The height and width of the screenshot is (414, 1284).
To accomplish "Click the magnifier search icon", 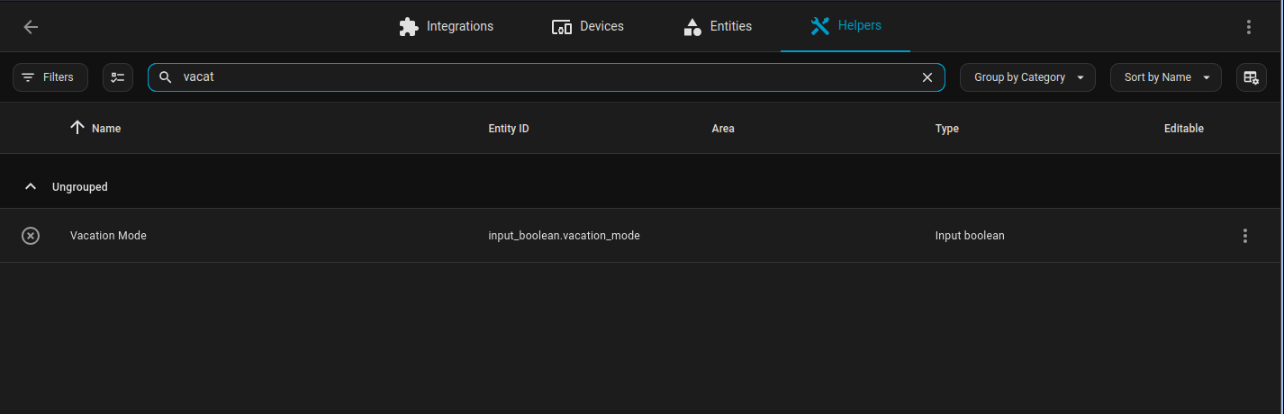I will coord(166,77).
